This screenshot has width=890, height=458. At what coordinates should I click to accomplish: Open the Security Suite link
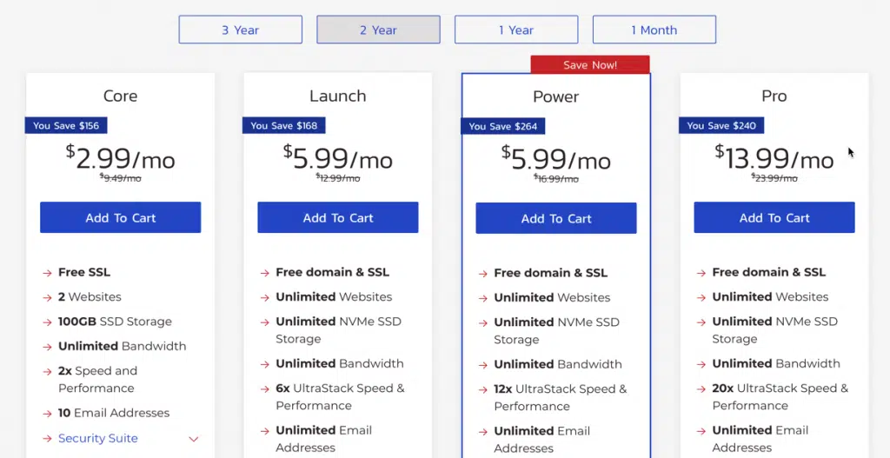[98, 438]
